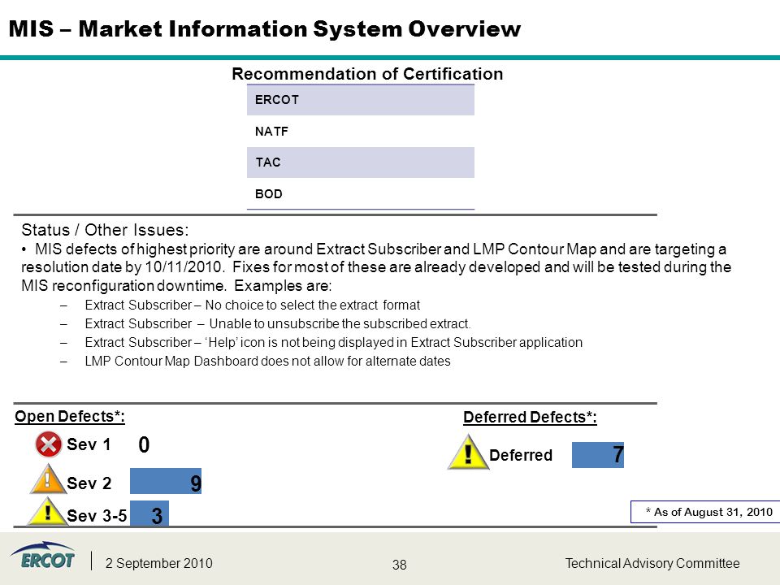Click the Deferred blue bar showing 7
The width and height of the screenshot is (780, 585).
click(598, 455)
